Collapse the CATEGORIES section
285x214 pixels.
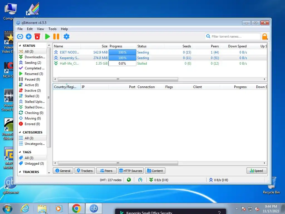point(20,132)
